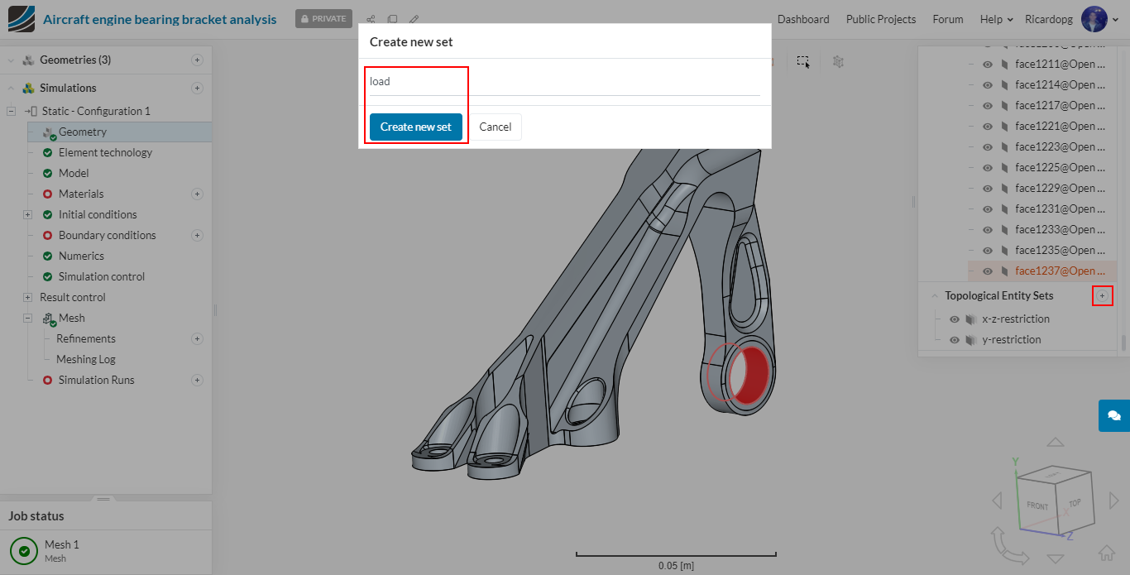The width and height of the screenshot is (1130, 575).
Task: Click the edit project pencil icon
Action: click(x=414, y=19)
